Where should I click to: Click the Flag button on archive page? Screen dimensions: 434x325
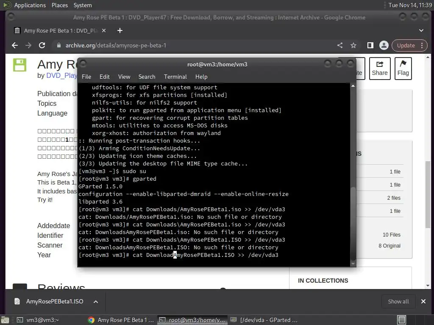click(x=403, y=69)
